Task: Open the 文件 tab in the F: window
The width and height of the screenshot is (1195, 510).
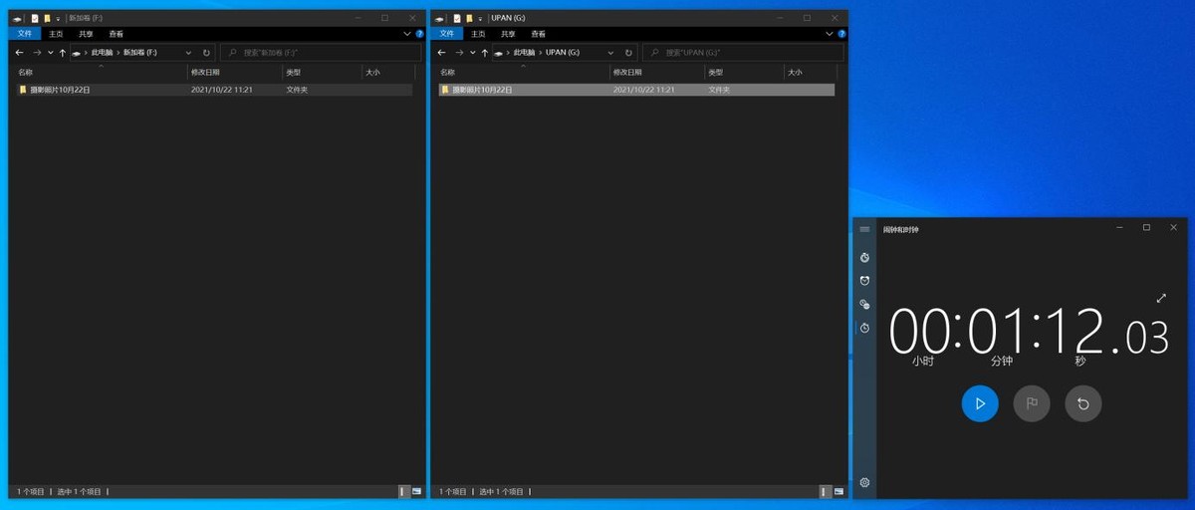Action: [x=25, y=34]
